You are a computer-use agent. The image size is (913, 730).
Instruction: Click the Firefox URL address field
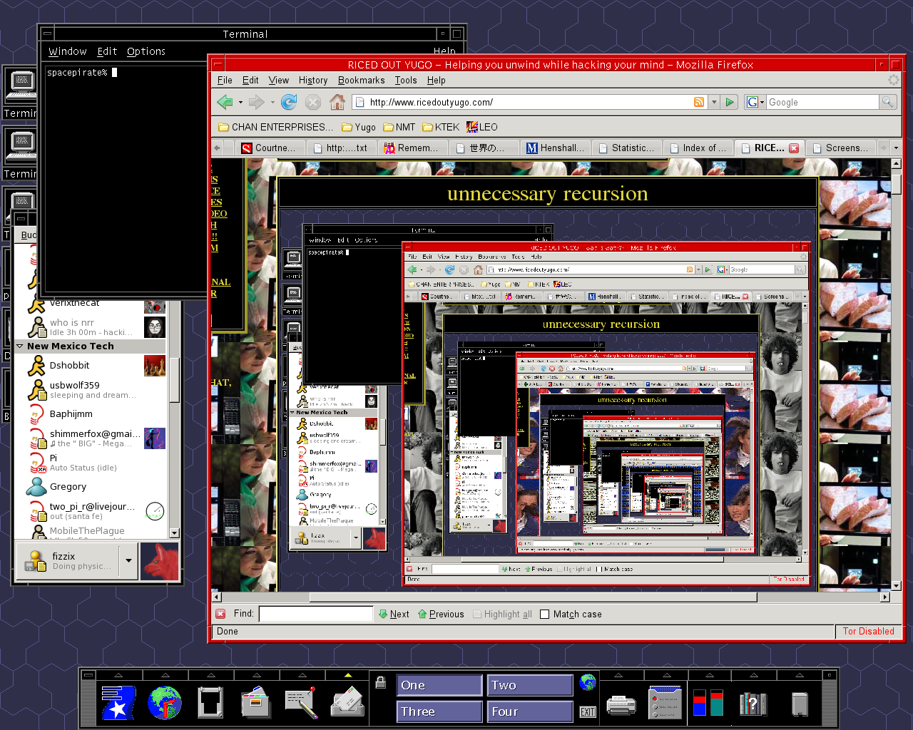[529, 102]
